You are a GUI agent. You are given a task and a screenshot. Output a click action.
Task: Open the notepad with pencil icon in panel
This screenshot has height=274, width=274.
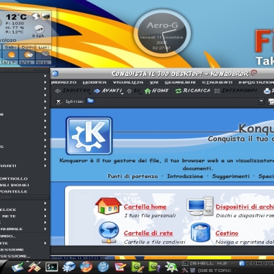(121, 266)
